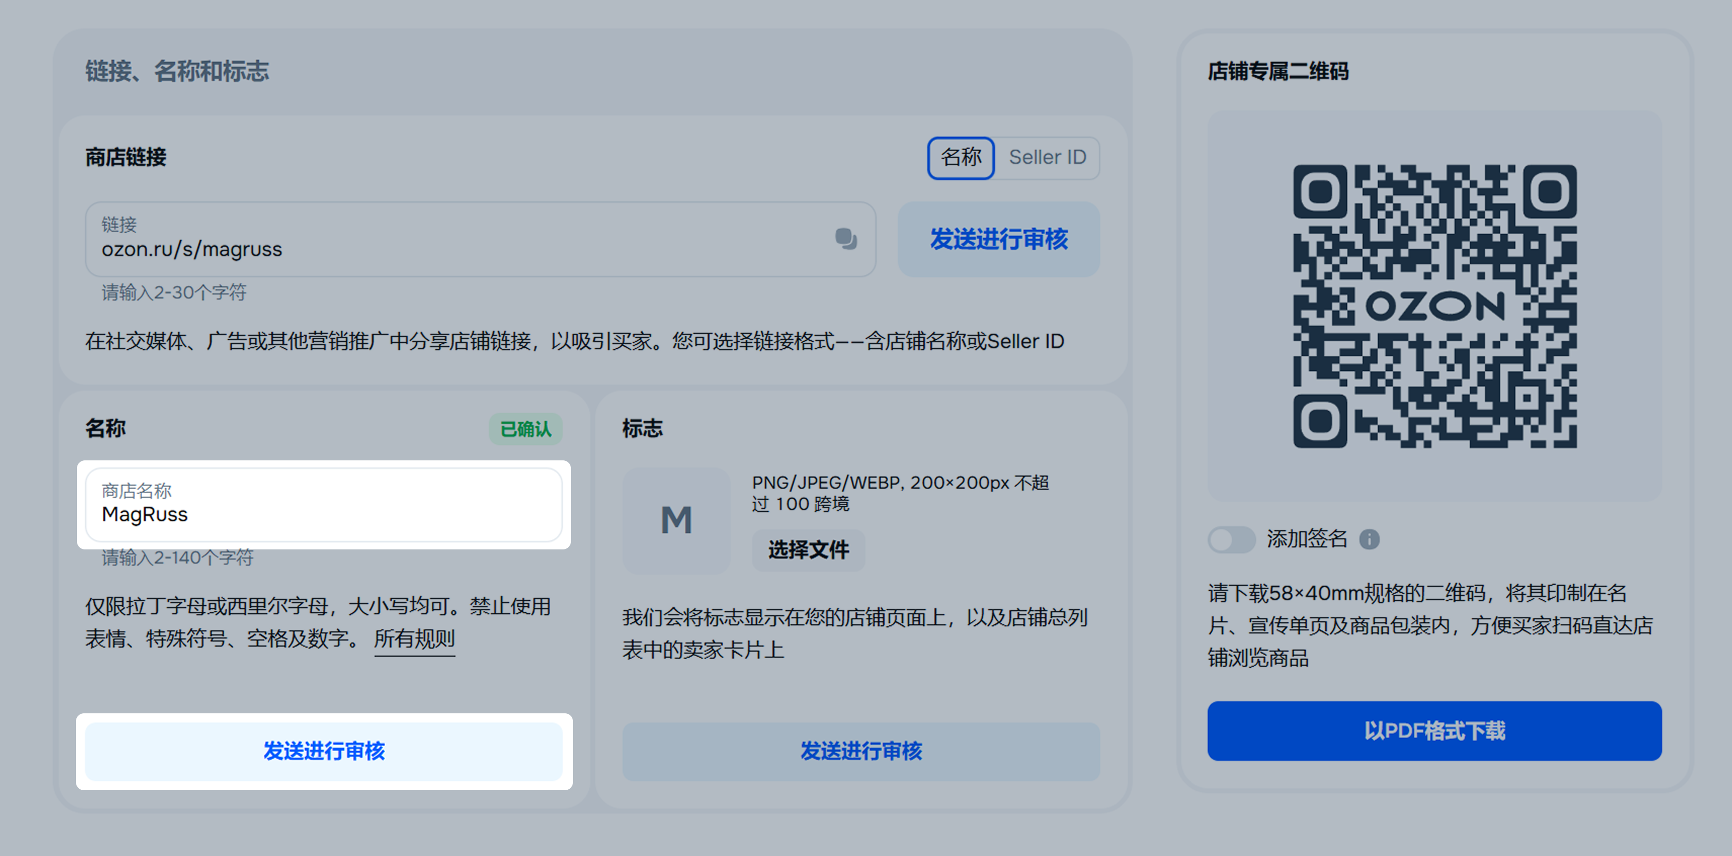The image size is (1732, 856).
Task: Click the 已确认 status badge
Action: point(525,429)
